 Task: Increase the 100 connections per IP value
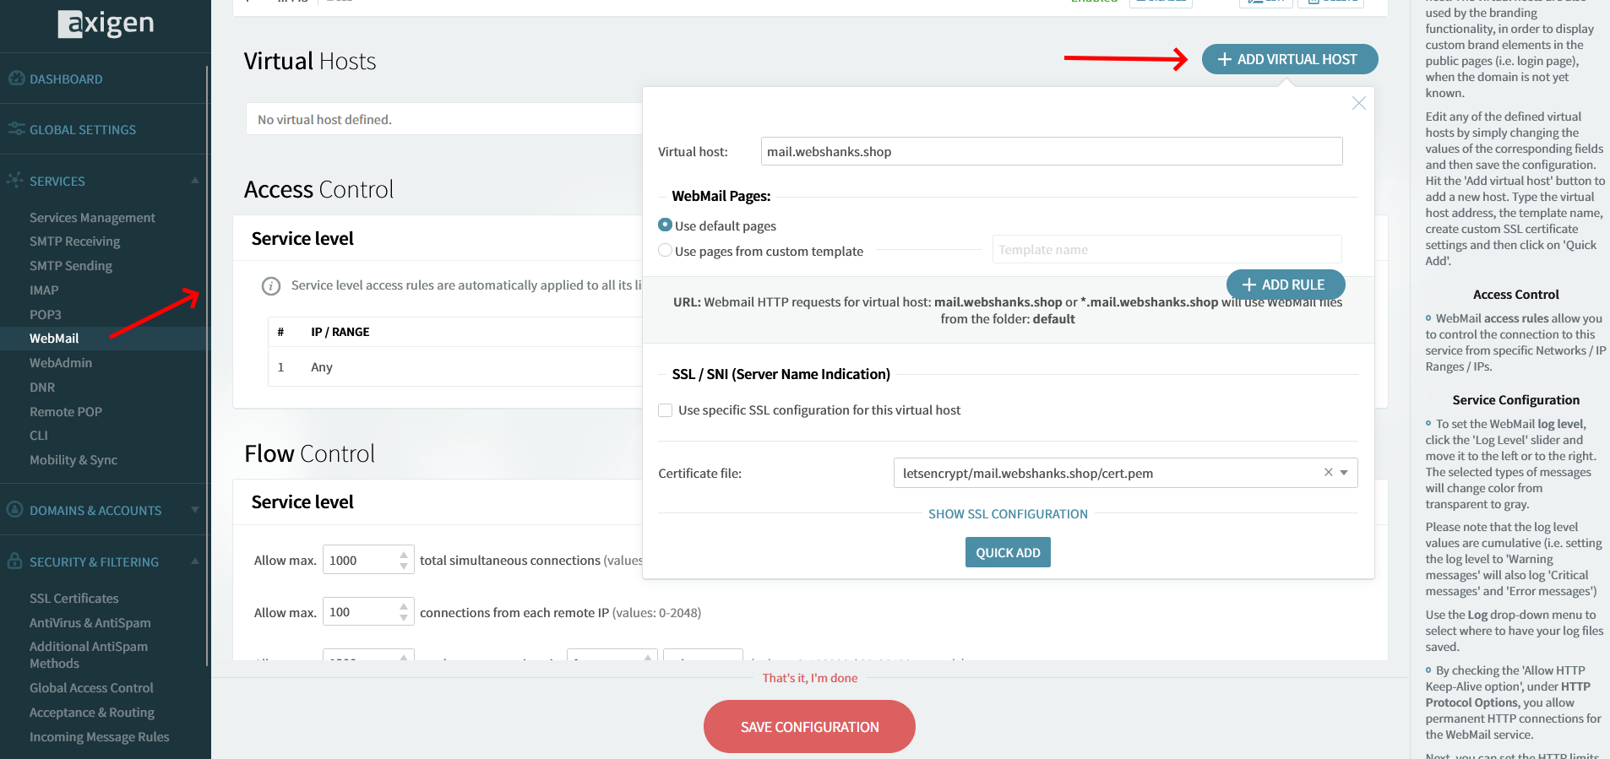[404, 607]
